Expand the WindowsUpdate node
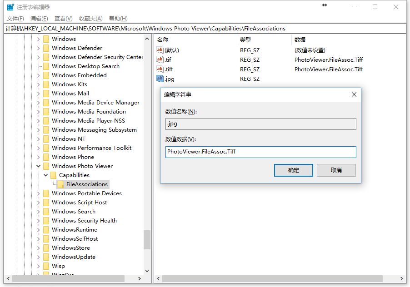Viewport: 410px width, 287px height. (39, 257)
